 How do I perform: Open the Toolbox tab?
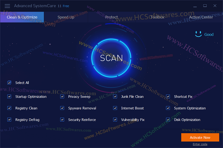point(157,17)
